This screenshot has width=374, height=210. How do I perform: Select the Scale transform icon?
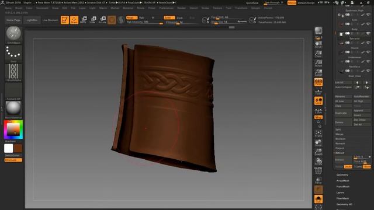[x=93, y=20]
